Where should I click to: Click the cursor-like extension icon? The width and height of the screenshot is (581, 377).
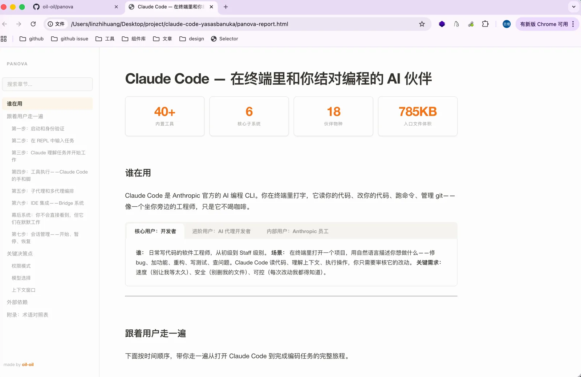click(456, 24)
